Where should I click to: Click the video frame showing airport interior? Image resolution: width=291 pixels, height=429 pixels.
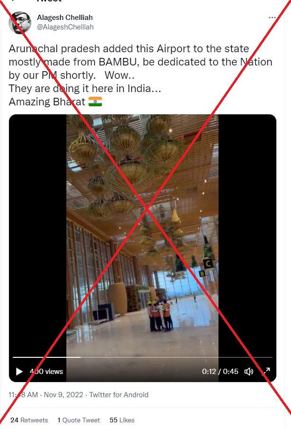[142, 235]
